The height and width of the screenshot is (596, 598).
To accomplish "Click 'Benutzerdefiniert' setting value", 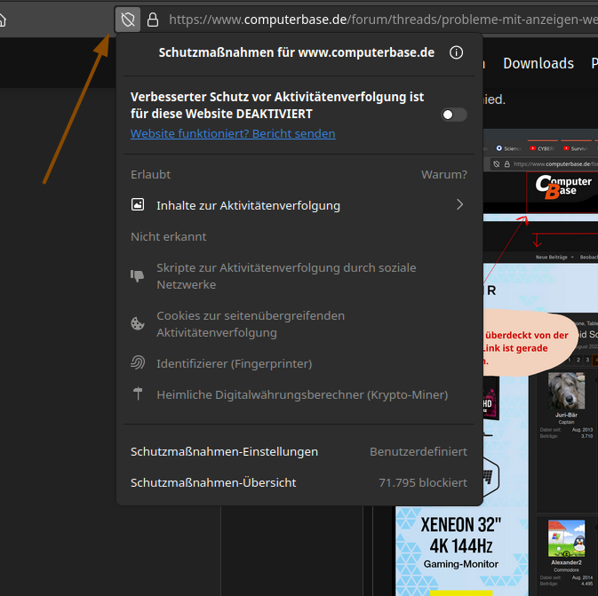I will tap(418, 451).
